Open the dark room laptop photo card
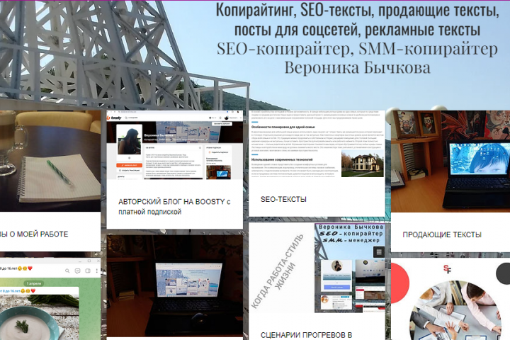The width and height of the screenshot is (510, 340). pos(175,285)
